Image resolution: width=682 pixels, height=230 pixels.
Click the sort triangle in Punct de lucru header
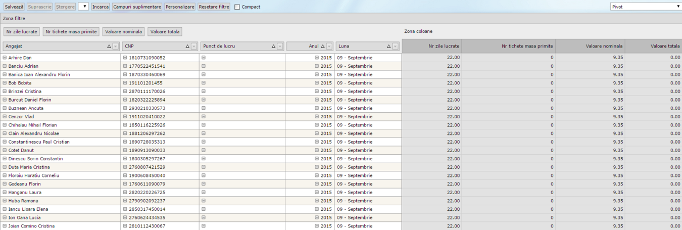click(x=273, y=47)
